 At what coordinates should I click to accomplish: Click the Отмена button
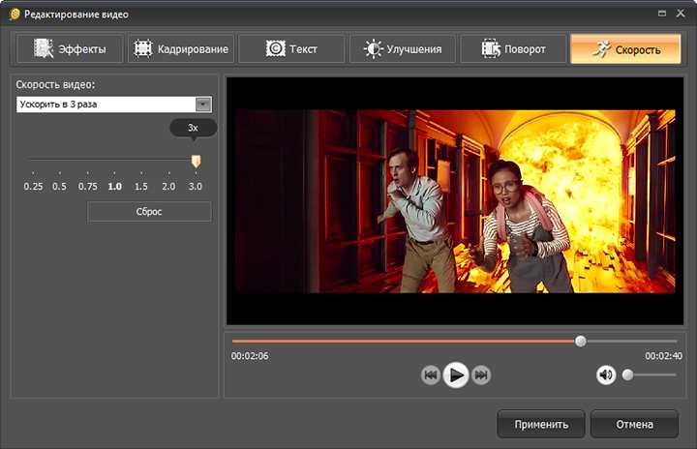pos(634,424)
